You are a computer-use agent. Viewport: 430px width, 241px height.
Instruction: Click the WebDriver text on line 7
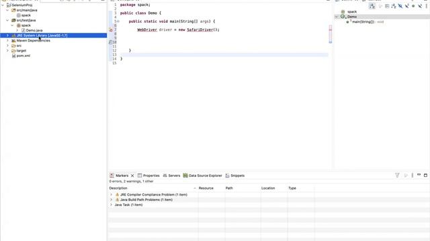(x=147, y=29)
